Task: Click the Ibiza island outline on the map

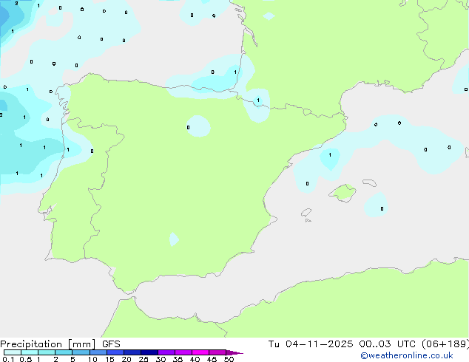Action: point(306,213)
